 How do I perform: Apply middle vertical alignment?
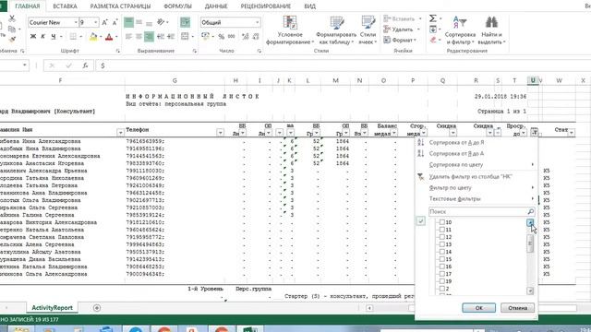click(x=139, y=22)
